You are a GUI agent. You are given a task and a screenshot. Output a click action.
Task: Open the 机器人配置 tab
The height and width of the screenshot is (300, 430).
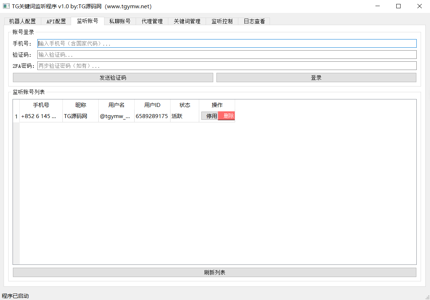tap(22, 22)
